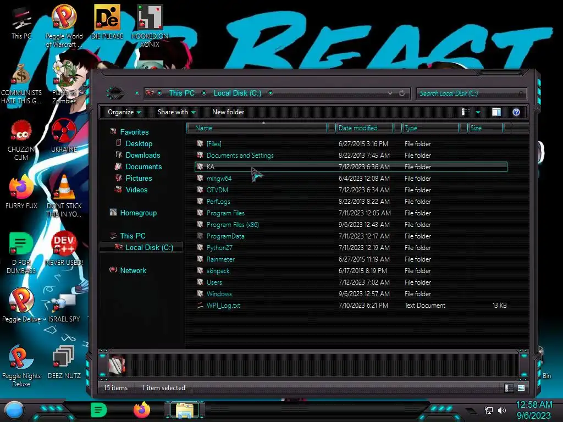
Task: Switch to details view in status bar
Action: [x=509, y=388]
